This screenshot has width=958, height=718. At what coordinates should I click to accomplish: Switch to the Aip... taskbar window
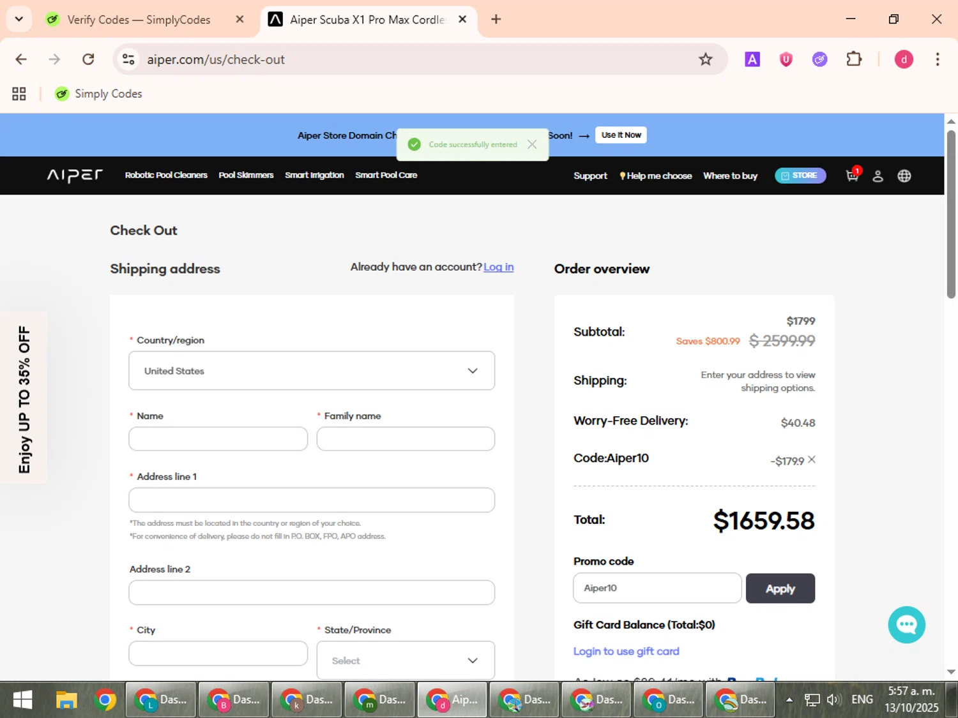[x=452, y=699]
